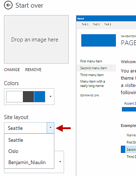Click the Start over text link
Image resolution: width=136 pixels, height=176 pixels.
point(29,5)
